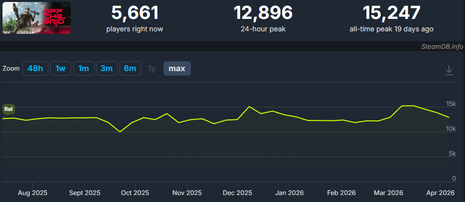Screen dimensions: 465x202
Task: Switch zoom range to 1w
Action: point(60,69)
